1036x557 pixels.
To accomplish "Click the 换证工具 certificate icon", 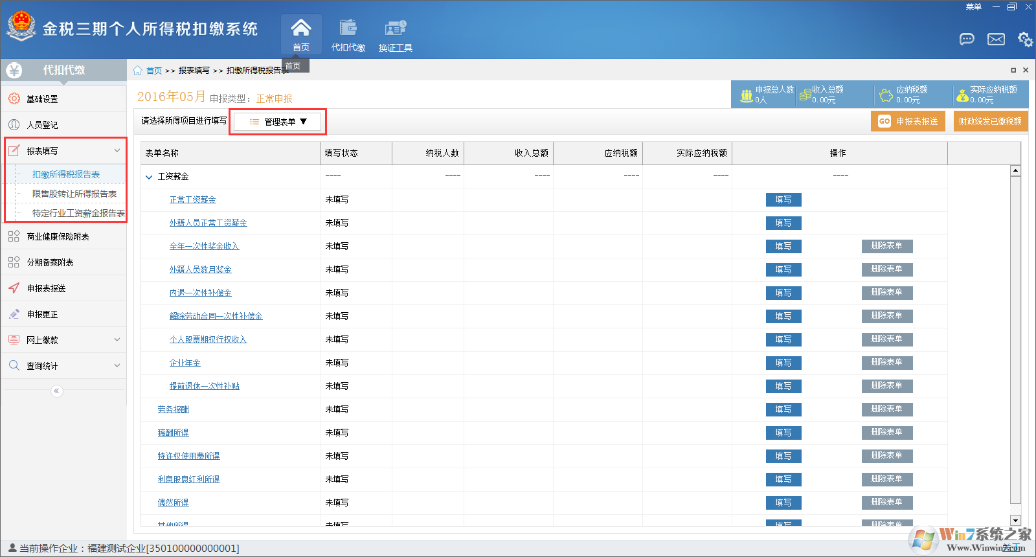I will (x=395, y=29).
